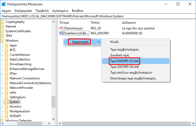Click the BITS folder icon
Screen dimensions: 196x126
[x=6, y=50]
